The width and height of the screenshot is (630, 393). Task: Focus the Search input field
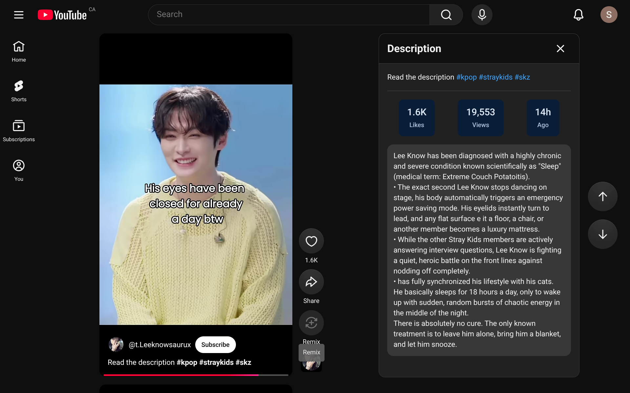pyautogui.click(x=289, y=15)
